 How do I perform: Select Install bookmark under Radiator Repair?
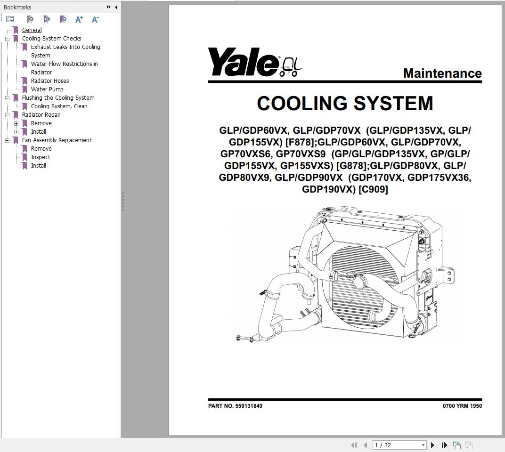(38, 132)
